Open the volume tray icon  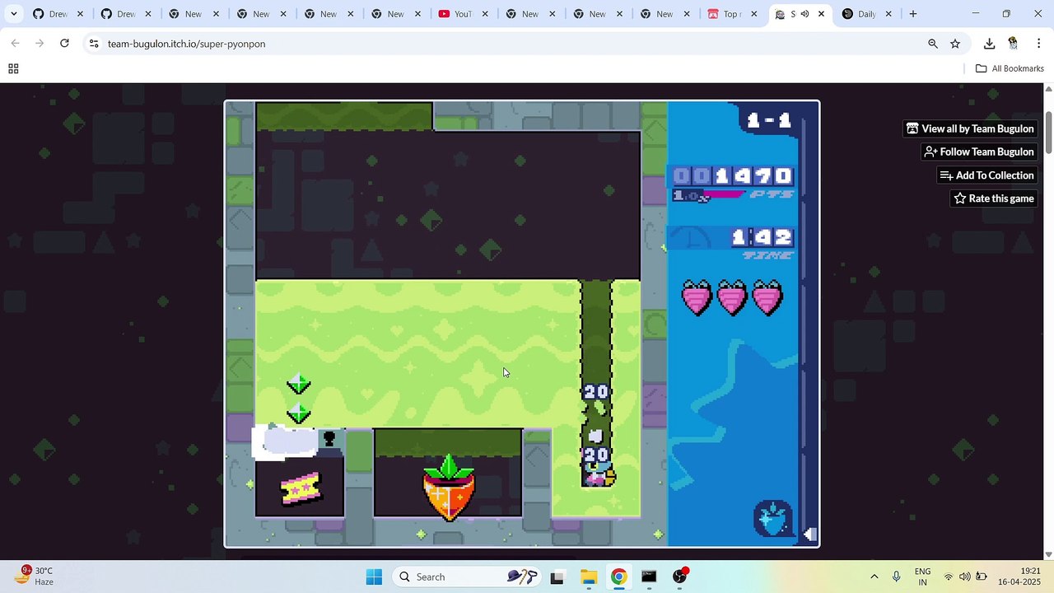964,577
